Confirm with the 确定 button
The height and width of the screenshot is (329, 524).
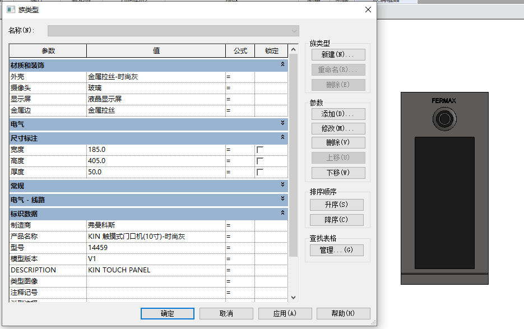(x=168, y=314)
